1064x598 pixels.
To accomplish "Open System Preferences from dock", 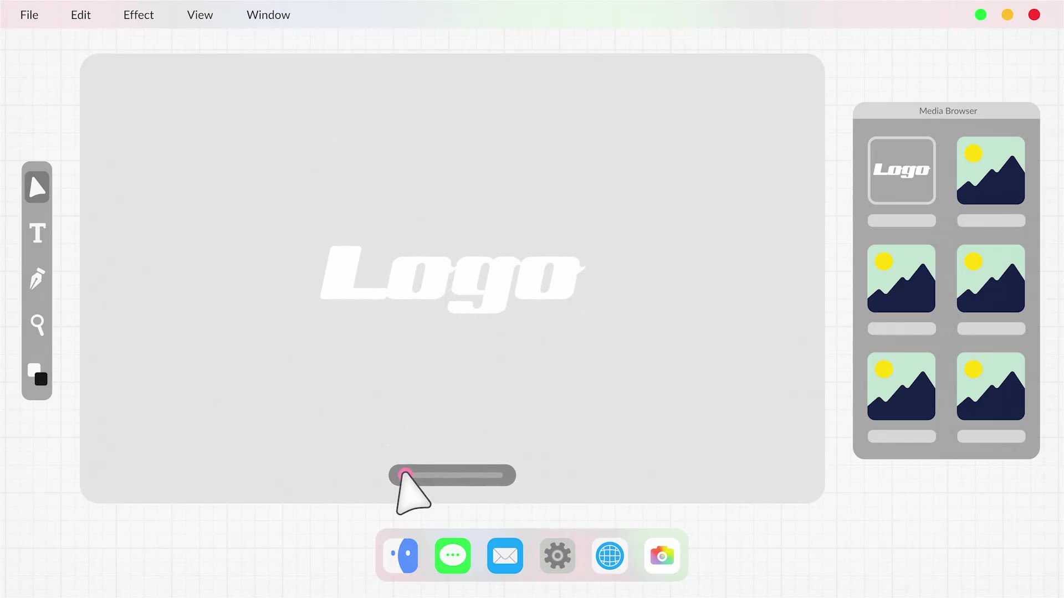I will coord(557,555).
